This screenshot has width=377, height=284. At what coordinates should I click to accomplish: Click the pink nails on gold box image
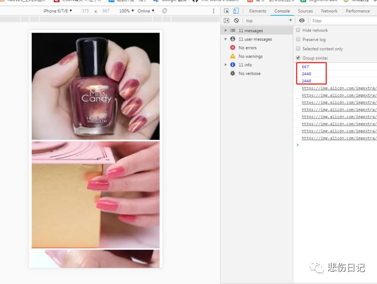click(x=96, y=195)
